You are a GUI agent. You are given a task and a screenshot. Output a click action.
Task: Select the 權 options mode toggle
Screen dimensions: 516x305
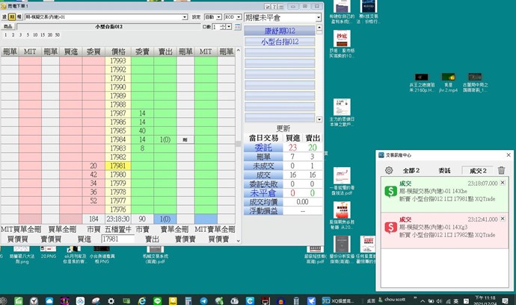(19, 16)
